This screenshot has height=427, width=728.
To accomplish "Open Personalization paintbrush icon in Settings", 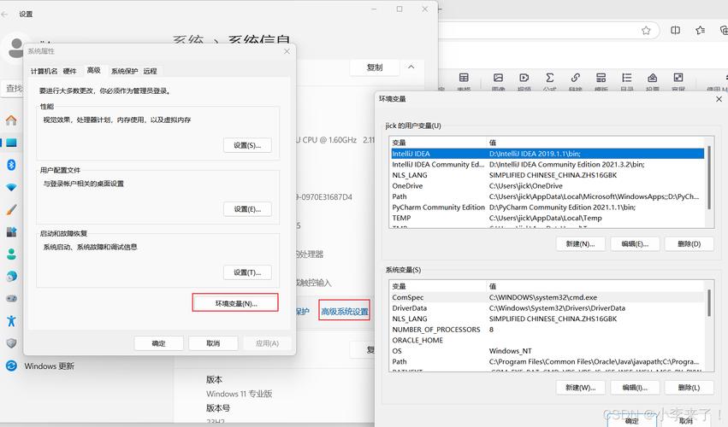I will pos(11,209).
